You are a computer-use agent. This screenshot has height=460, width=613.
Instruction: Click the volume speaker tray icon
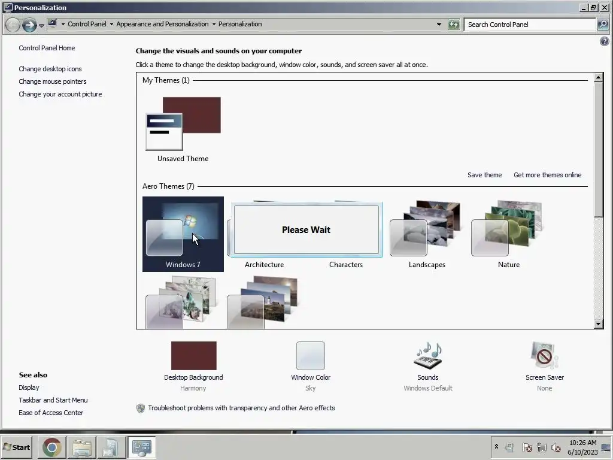tap(556, 447)
